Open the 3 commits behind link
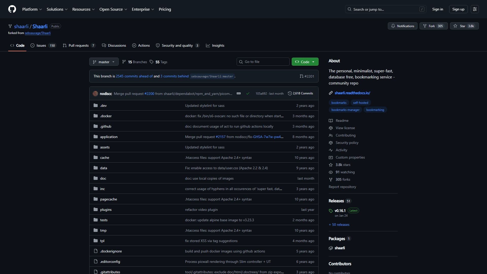The height and width of the screenshot is (274, 487). click(175, 76)
